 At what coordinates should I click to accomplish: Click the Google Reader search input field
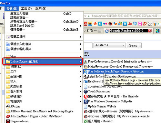(88, 45)
